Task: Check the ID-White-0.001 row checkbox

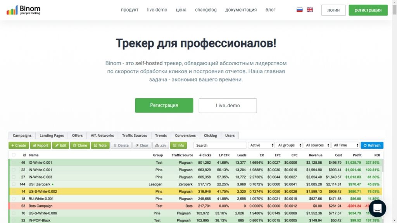Action: tap(14, 163)
